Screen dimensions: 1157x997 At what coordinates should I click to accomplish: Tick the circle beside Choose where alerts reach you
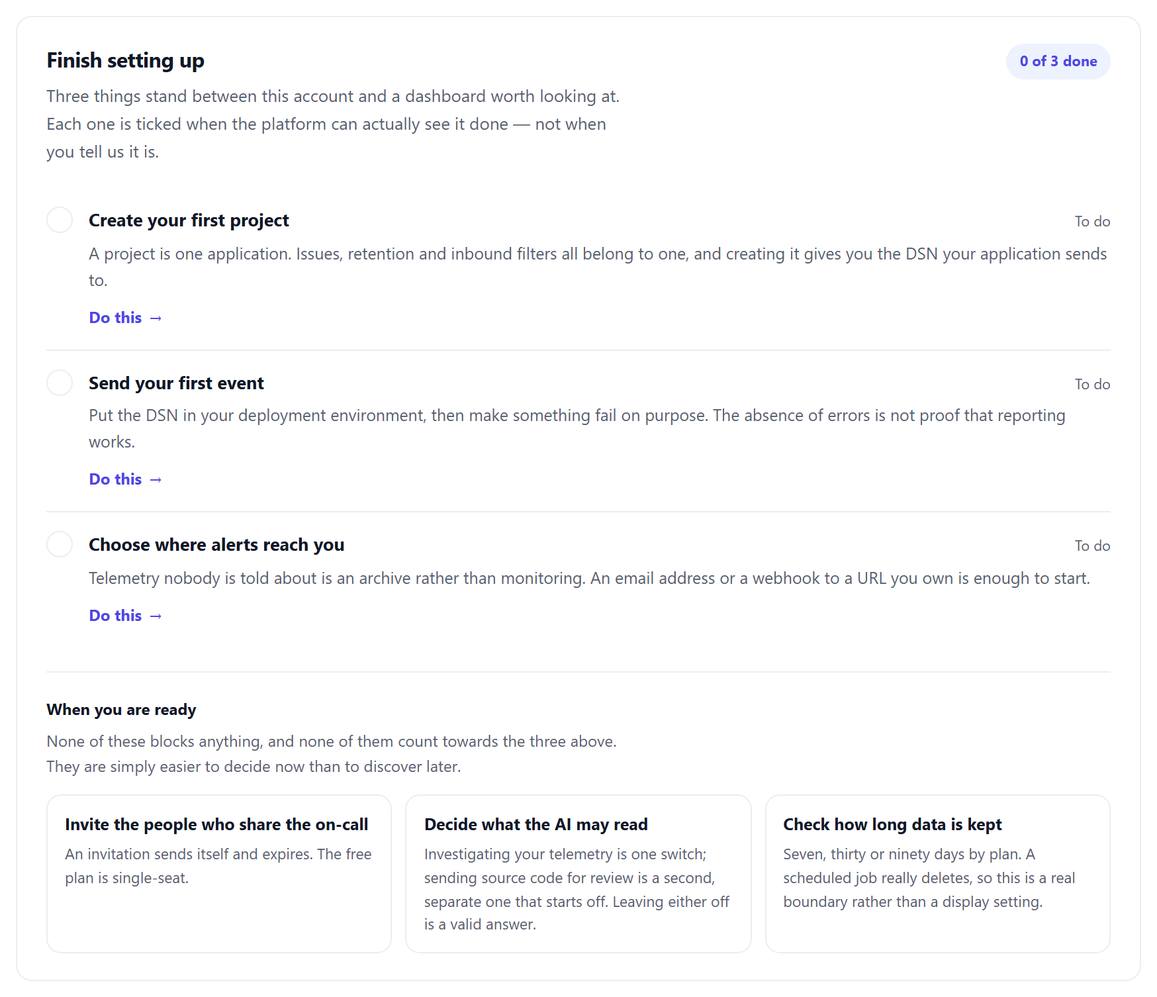pos(60,544)
